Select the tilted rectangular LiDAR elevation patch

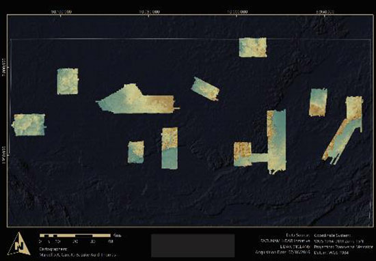click(205, 89)
